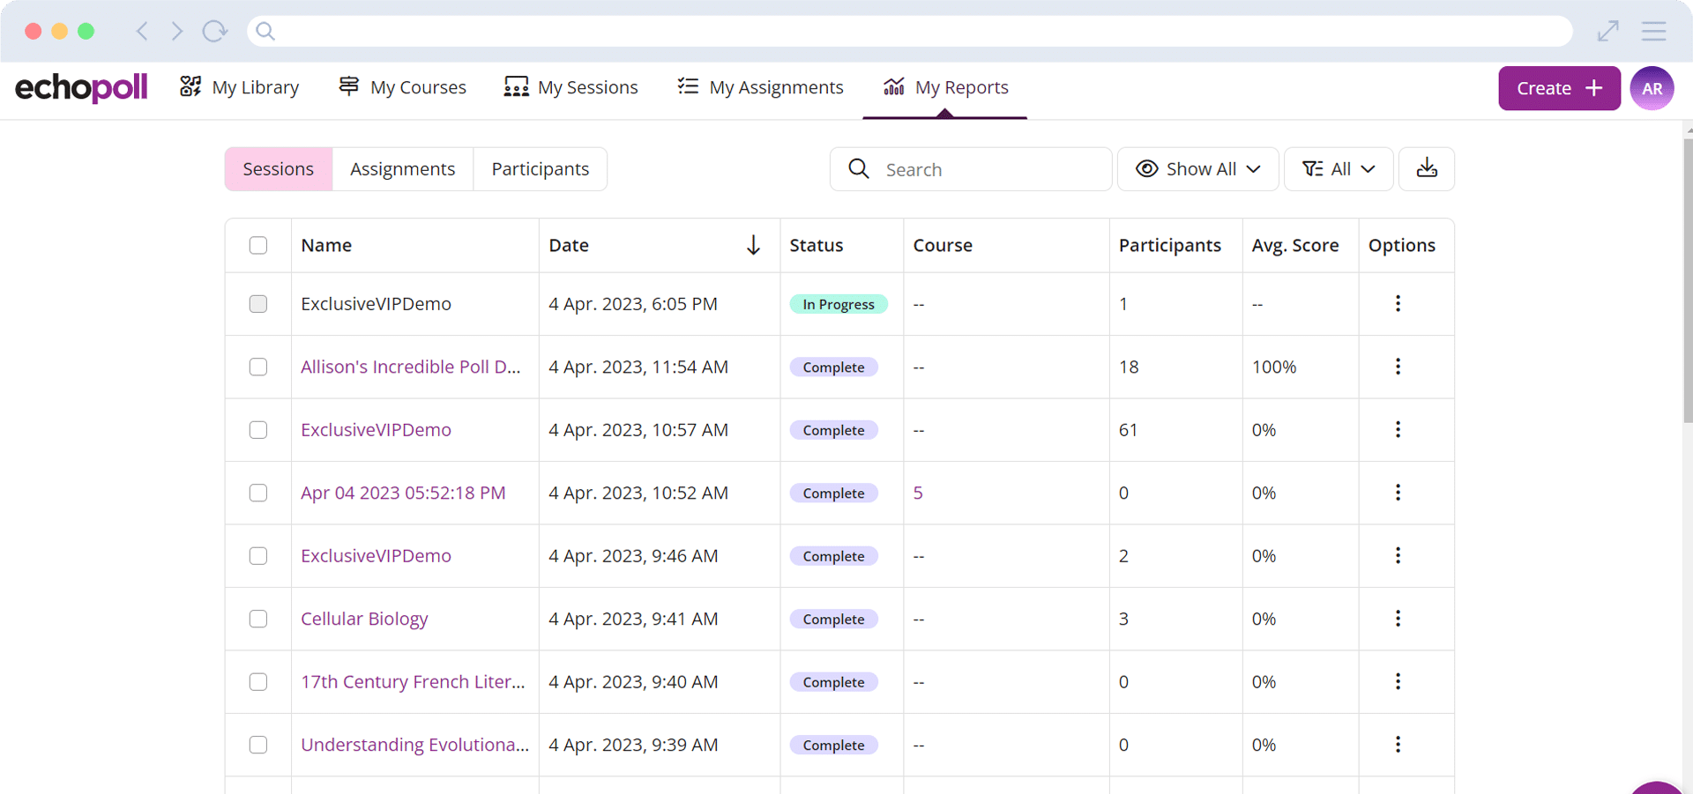Screen dimensions: 1693x794
Task: Click the Search sessions input field
Action: pyautogui.click(x=970, y=168)
